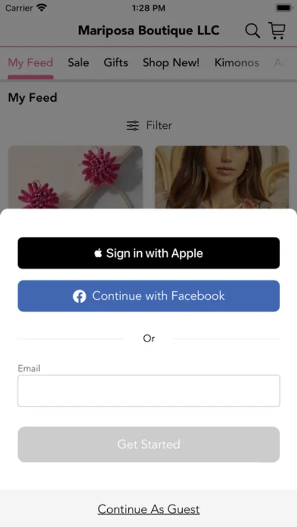The width and height of the screenshot is (297, 527).
Task: Click the Continue As Guest link
Action: click(x=149, y=509)
